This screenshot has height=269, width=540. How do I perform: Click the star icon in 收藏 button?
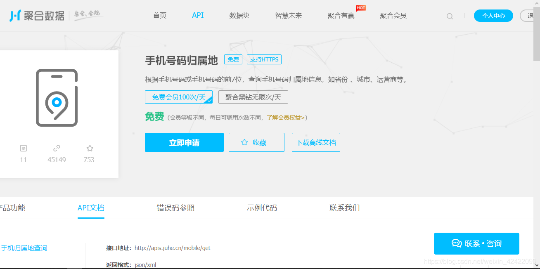point(244,142)
